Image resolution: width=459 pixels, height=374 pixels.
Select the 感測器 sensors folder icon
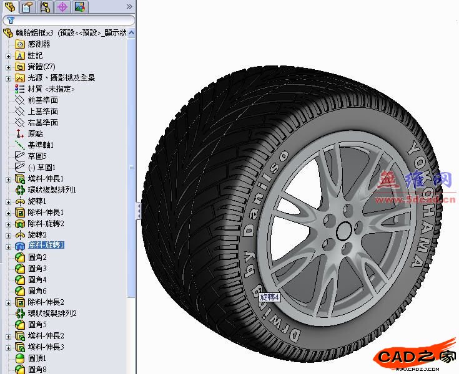(x=20, y=44)
